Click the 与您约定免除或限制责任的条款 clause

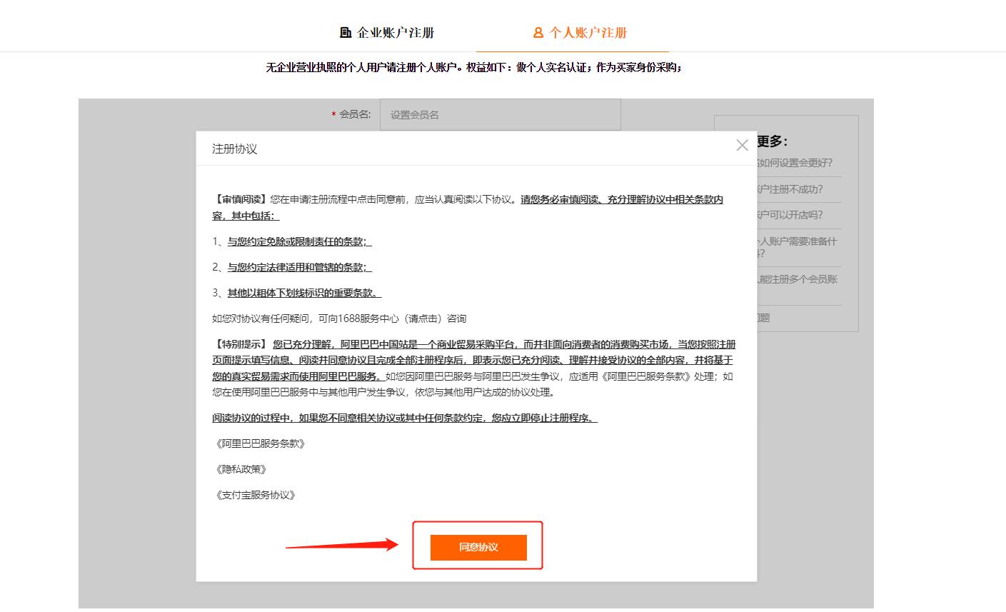299,241
